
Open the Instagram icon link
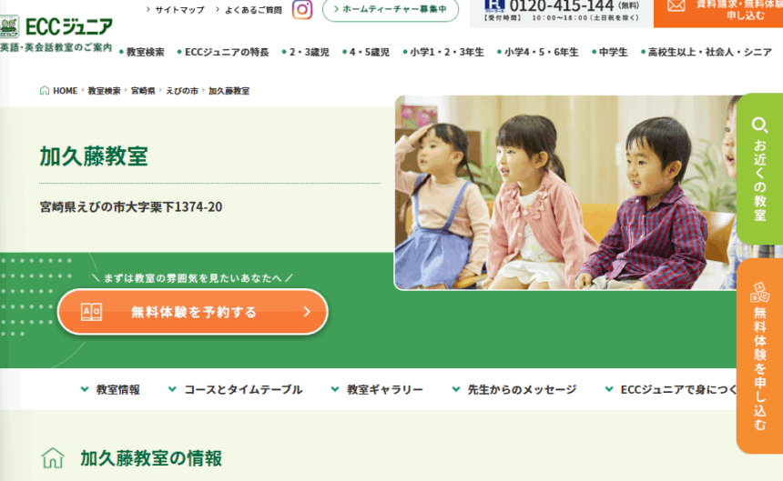302,9
